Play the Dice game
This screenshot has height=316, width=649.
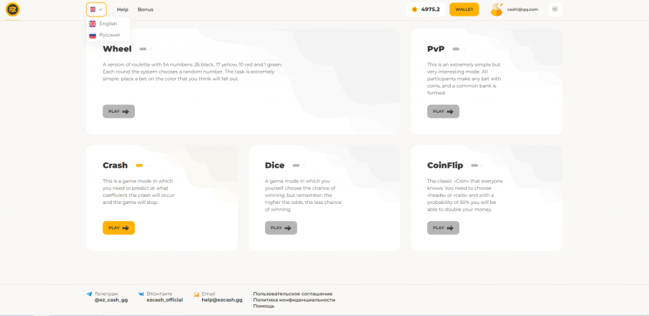[x=281, y=228]
